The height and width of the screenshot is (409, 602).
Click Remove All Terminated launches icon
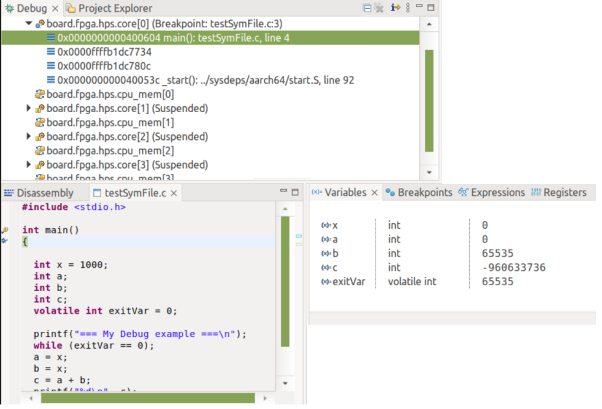click(x=379, y=8)
